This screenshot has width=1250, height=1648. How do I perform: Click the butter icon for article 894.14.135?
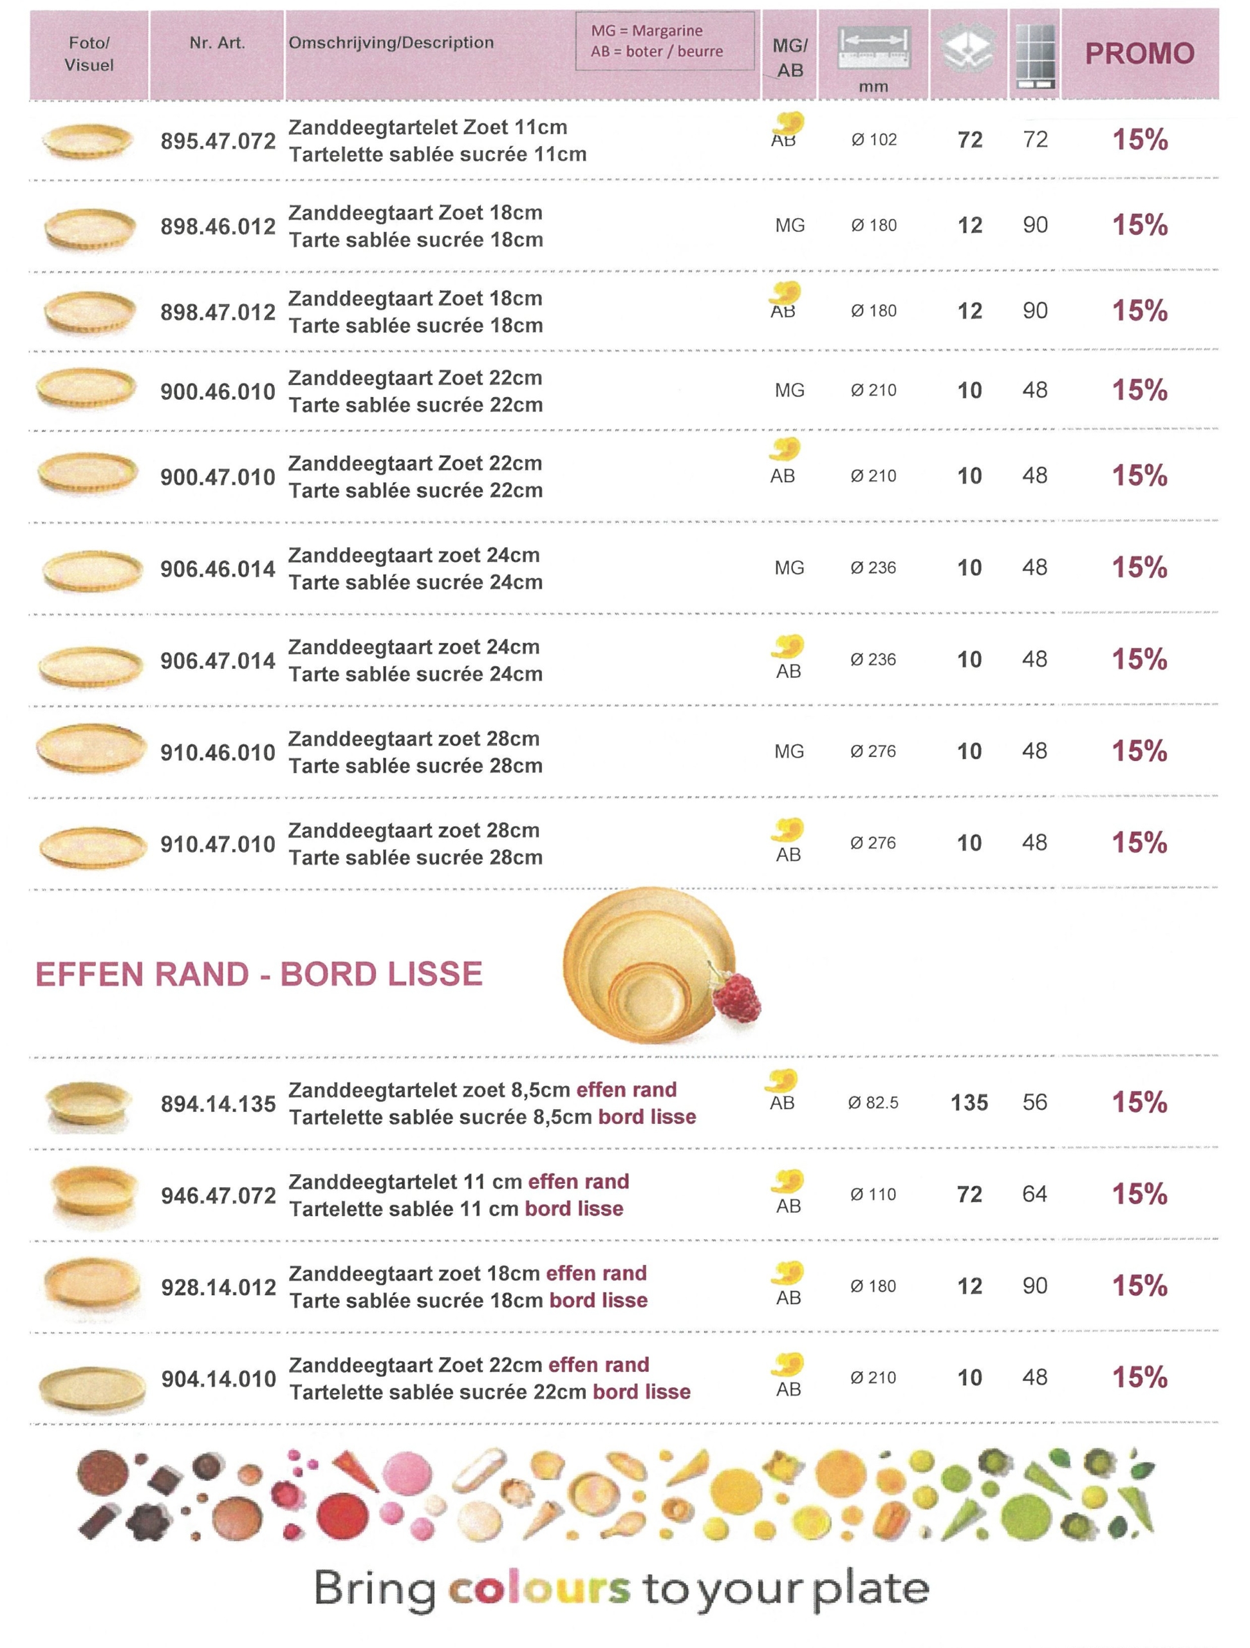(781, 1080)
